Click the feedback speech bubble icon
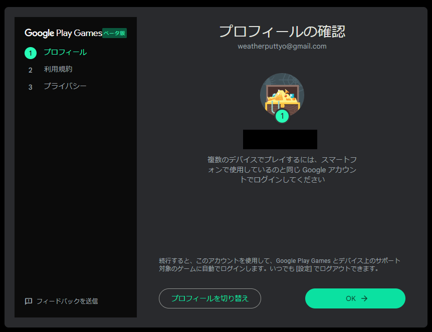The height and width of the screenshot is (332, 432). (29, 301)
